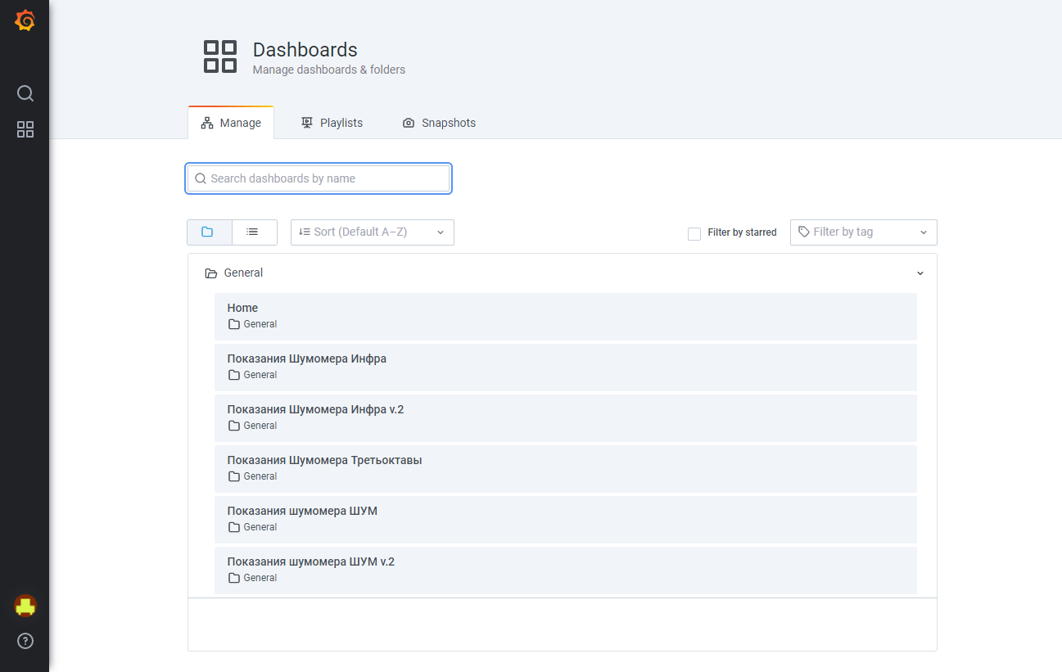
Task: Click the Grafana logo in sidebar
Action: tap(25, 21)
